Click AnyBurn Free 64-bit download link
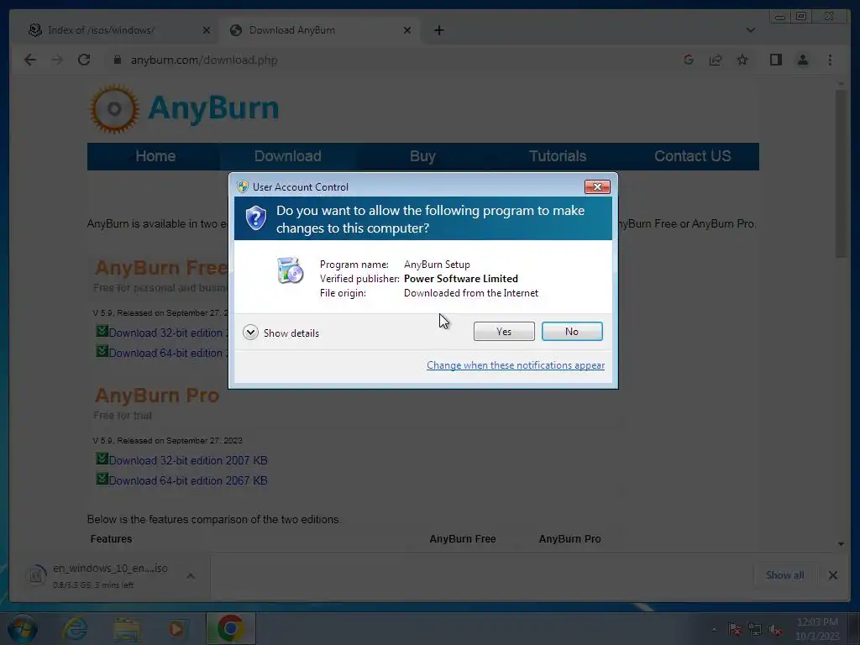Image resolution: width=860 pixels, height=645 pixels. [x=168, y=354]
